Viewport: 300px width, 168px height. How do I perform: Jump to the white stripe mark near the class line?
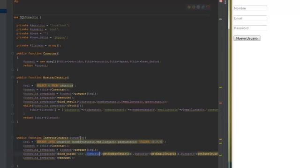(x=221, y=19)
